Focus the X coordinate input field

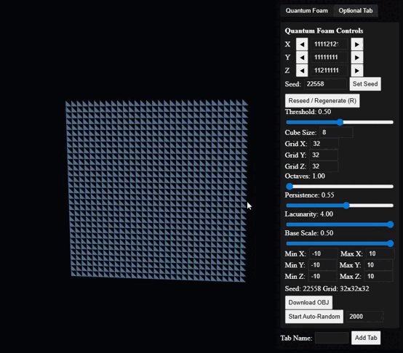click(x=330, y=44)
